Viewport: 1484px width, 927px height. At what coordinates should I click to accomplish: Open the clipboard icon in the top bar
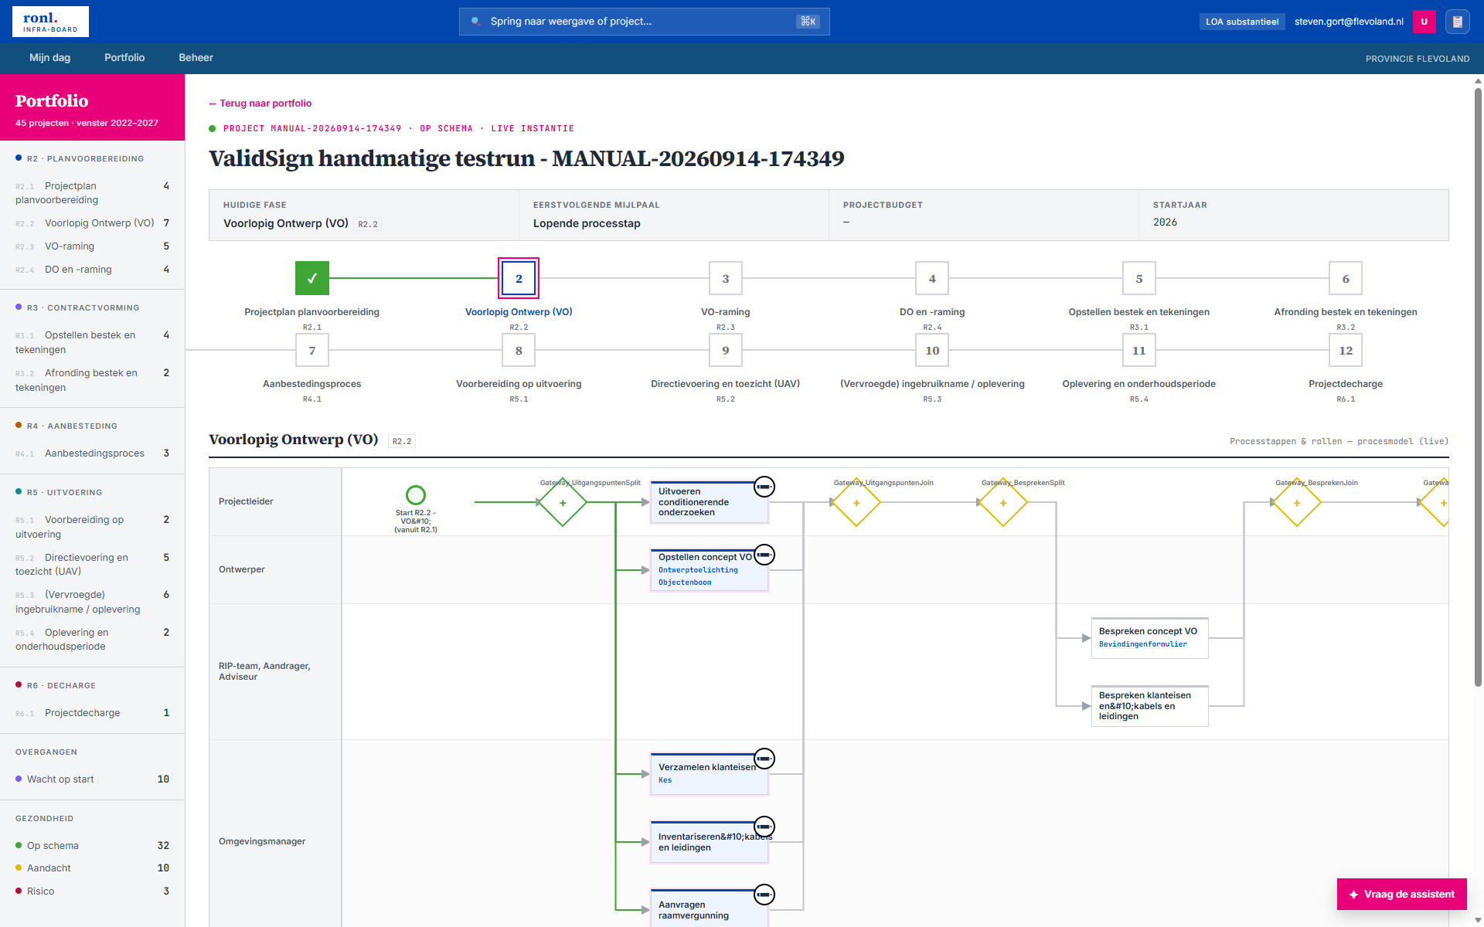1457,22
